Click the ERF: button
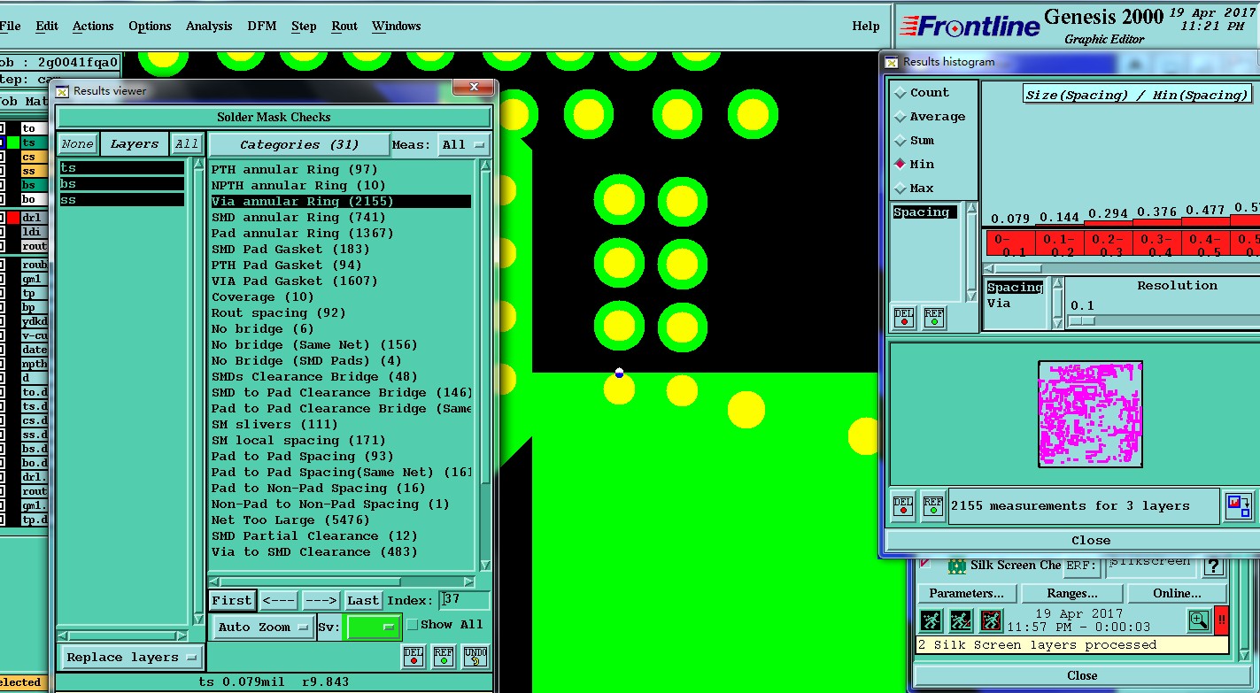 point(1082,566)
